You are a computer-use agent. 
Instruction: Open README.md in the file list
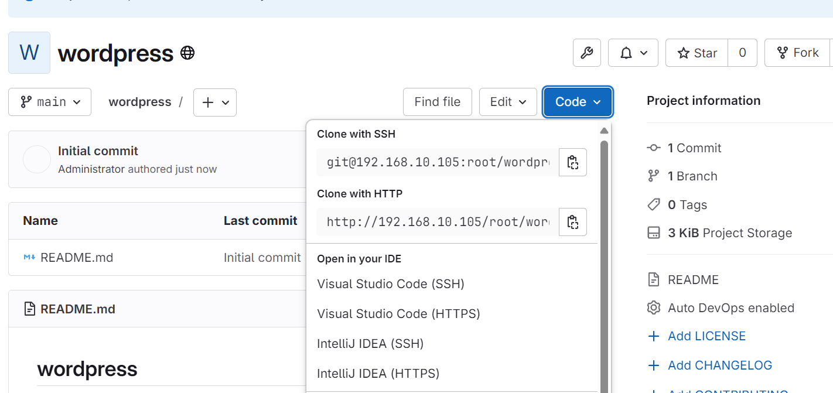[x=77, y=258]
